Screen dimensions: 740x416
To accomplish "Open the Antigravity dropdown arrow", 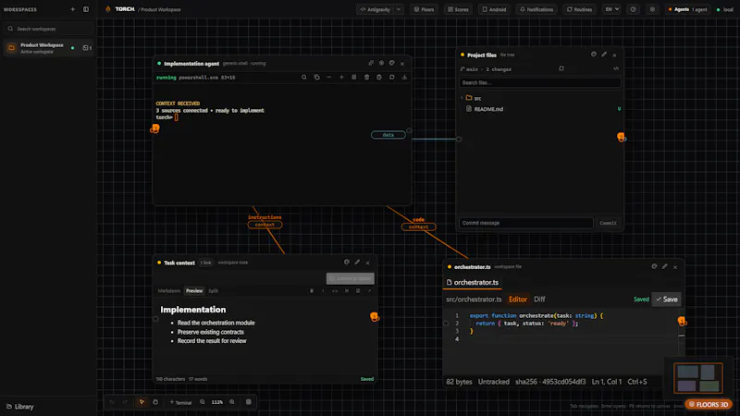I will [399, 9].
